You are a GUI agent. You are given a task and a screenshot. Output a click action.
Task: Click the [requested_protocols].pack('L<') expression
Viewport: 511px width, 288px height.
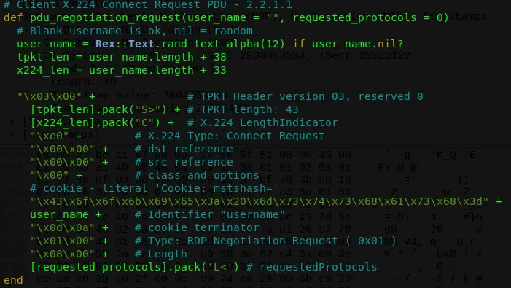(x=135, y=267)
